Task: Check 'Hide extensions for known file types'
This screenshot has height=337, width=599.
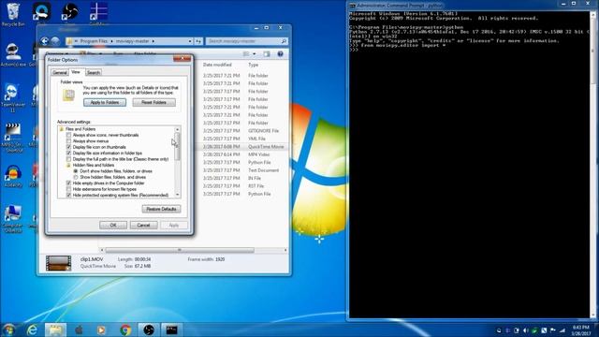Action: point(68,189)
